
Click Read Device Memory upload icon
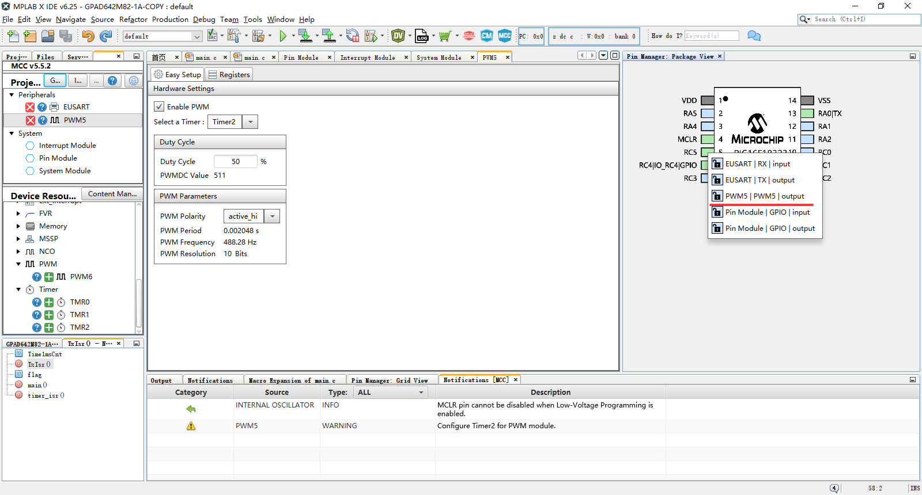[x=329, y=36]
